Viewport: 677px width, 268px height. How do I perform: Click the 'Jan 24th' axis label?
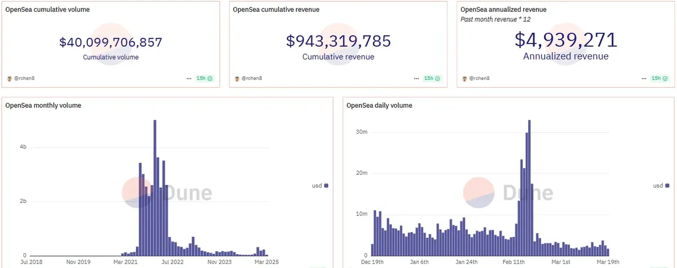point(466,262)
